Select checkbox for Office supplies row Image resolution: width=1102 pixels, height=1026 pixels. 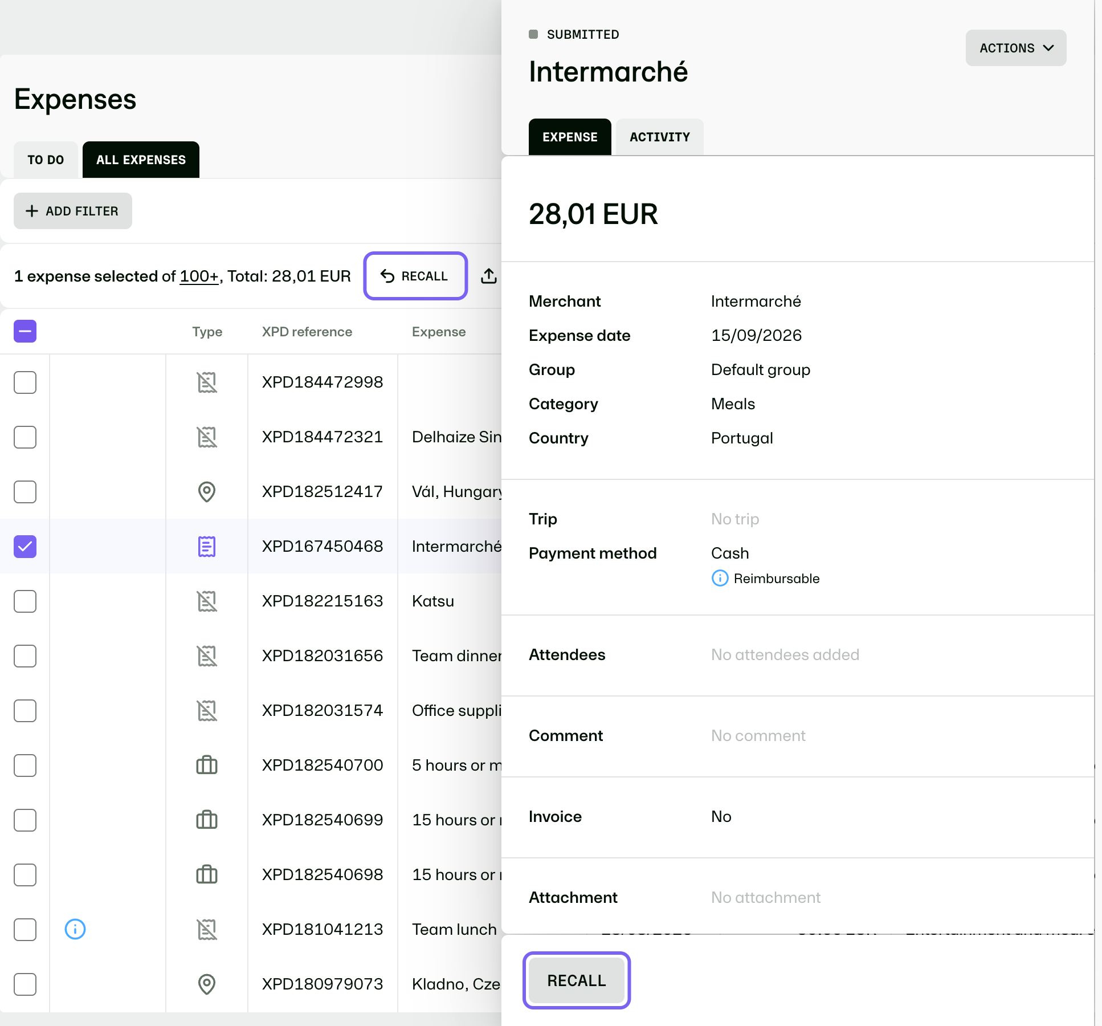pos(25,711)
